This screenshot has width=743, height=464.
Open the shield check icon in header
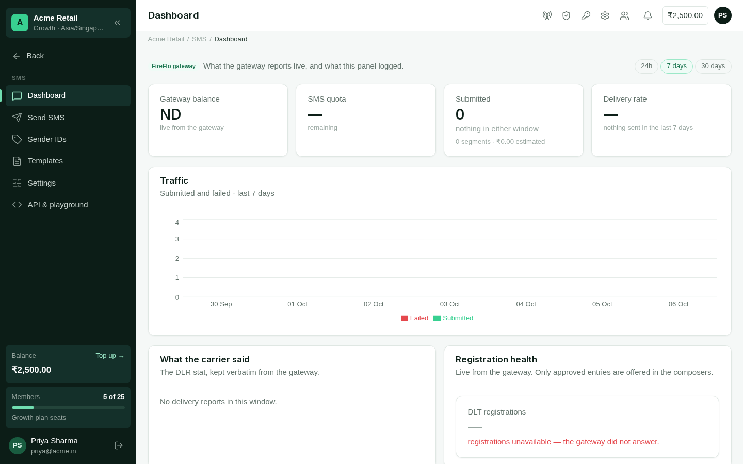tap(566, 15)
